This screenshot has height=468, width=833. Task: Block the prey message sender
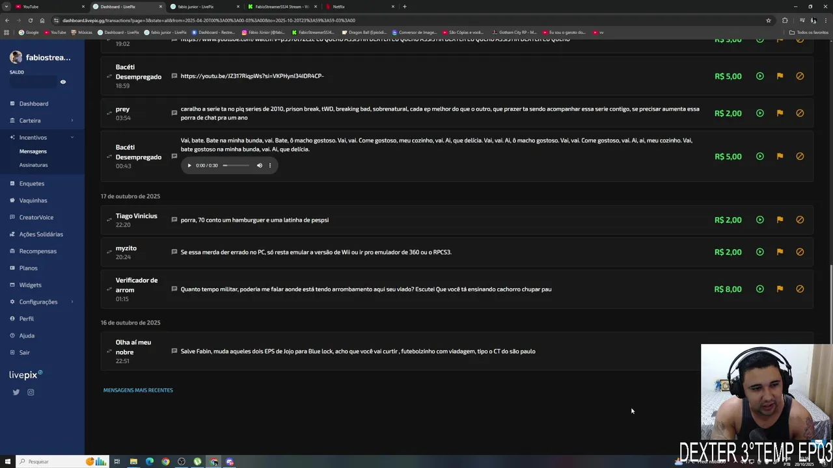point(800,113)
